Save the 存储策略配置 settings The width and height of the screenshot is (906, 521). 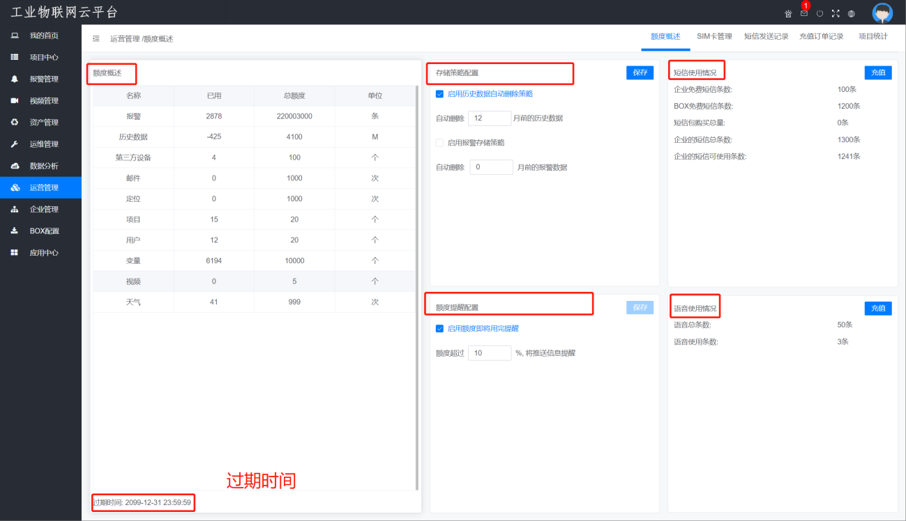640,72
